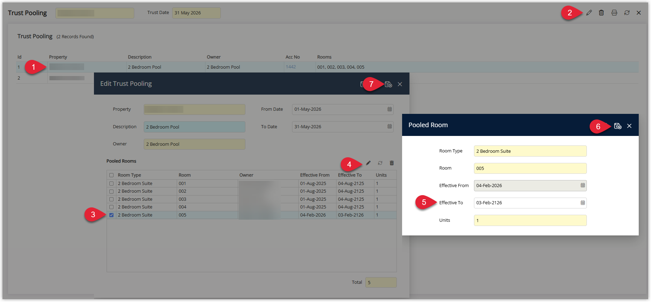The width and height of the screenshot is (651, 302).
Task: Click the Effective From field 04-Feb-2026
Action: point(530,186)
